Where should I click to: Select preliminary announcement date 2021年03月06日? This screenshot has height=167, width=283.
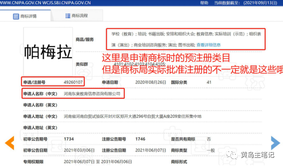(79, 150)
